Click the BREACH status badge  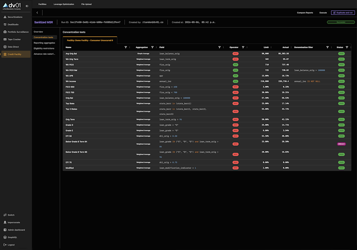341,144
